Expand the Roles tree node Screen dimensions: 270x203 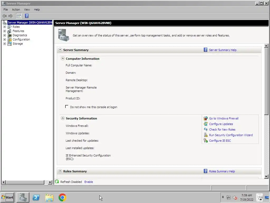click(5, 27)
